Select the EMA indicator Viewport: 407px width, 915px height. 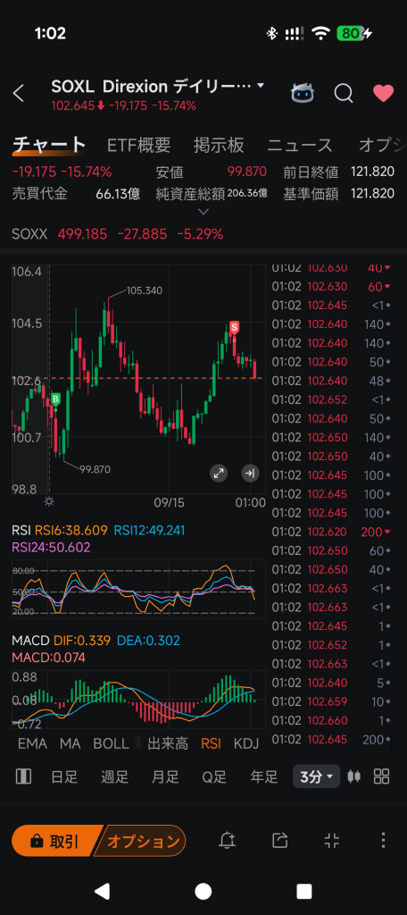coord(33,743)
